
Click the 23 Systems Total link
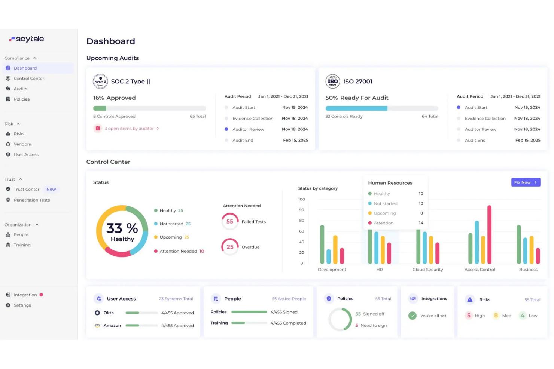(x=176, y=299)
